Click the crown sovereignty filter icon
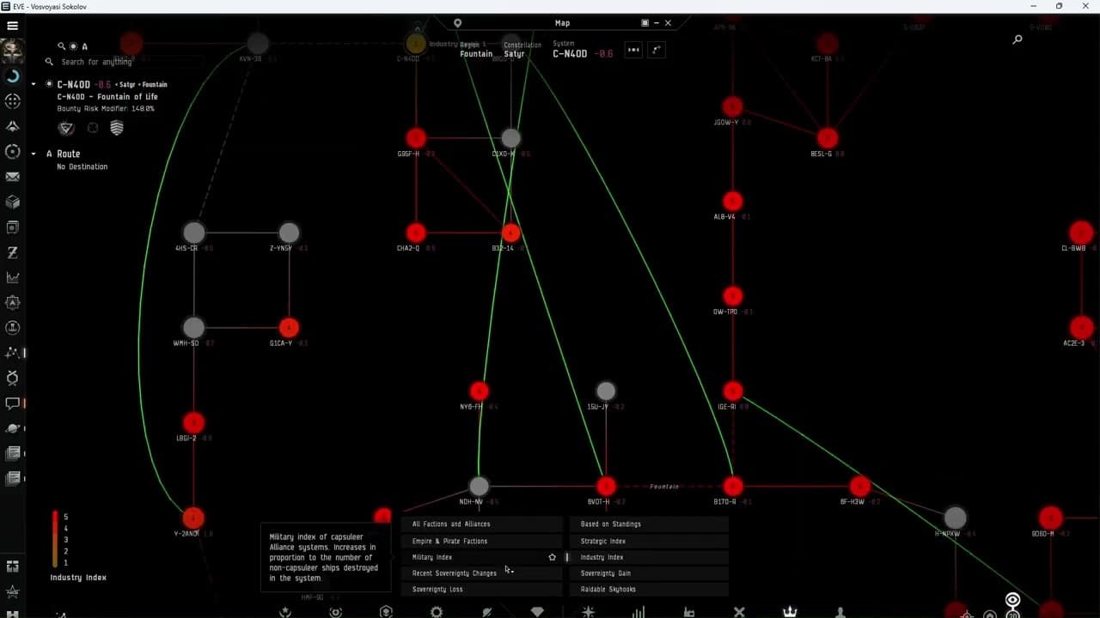 coord(790,612)
